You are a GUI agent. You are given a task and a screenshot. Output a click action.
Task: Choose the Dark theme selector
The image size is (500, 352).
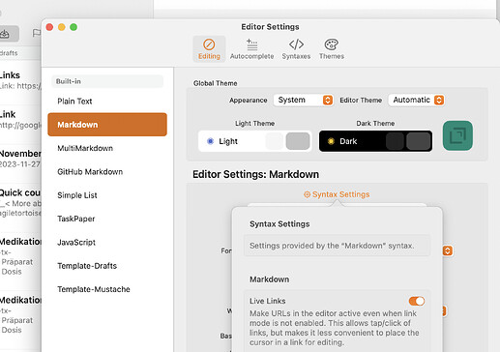pyautogui.click(x=375, y=141)
